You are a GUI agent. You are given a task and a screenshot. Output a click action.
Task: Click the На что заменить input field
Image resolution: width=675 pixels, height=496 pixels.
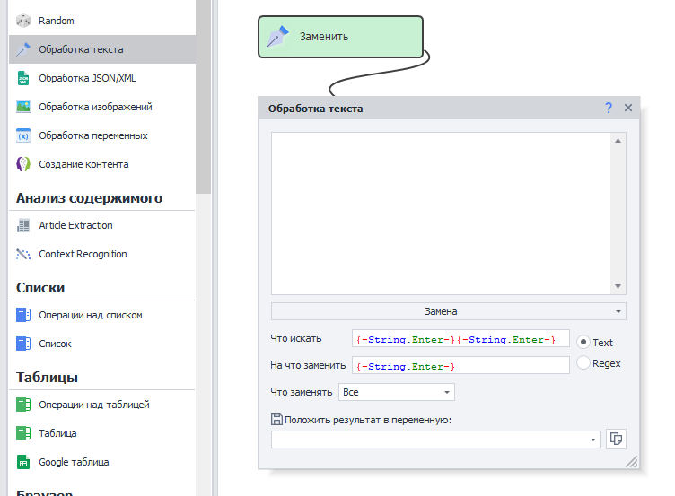(x=460, y=365)
